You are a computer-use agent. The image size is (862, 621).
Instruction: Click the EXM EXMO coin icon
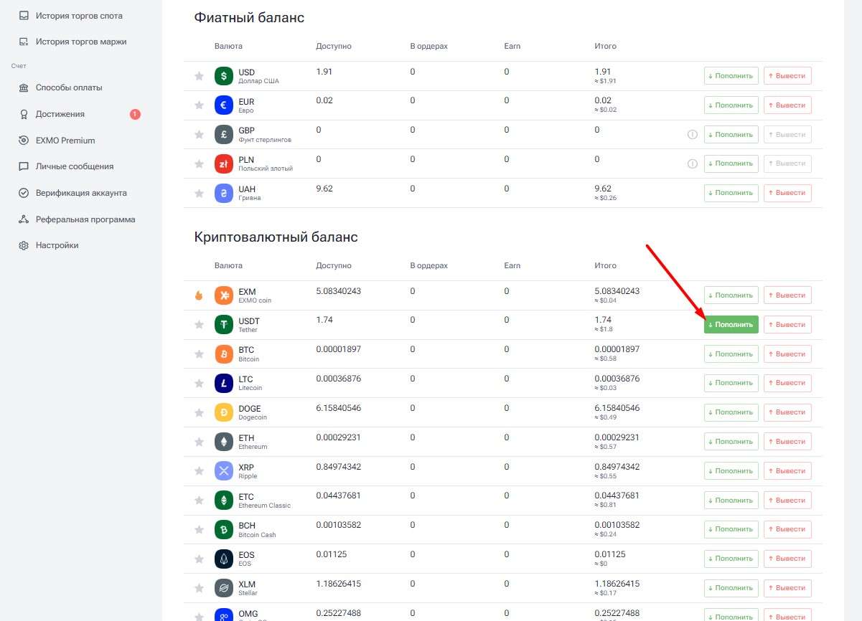[x=224, y=295]
